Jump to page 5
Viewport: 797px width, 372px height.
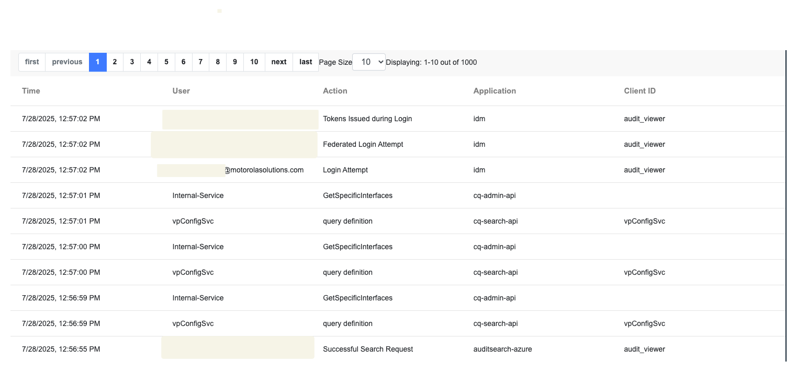166,62
